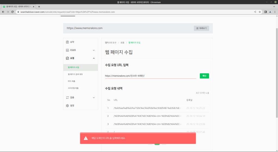Click the 검증 arrows icon in sidebar
The height and width of the screenshot is (152, 278).
[67, 97]
